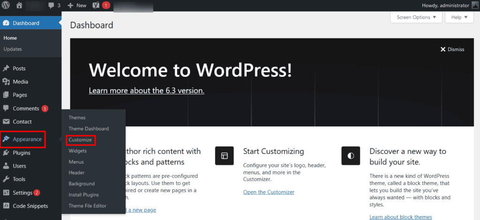Screen dimensions: 480x220
Task: Select Customize from Appearance submenu
Action: [x=80, y=140]
